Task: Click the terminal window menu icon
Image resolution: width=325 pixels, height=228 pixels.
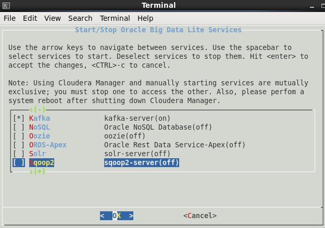Action: tap(5, 6)
